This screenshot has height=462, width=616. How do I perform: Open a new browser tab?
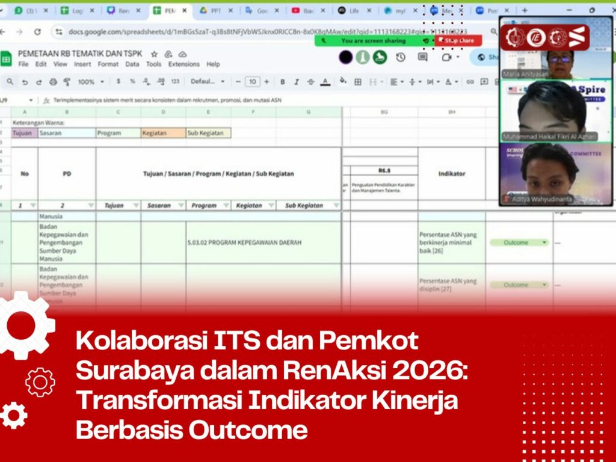click(x=525, y=11)
